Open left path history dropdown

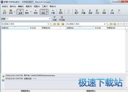(x=48, y=24)
